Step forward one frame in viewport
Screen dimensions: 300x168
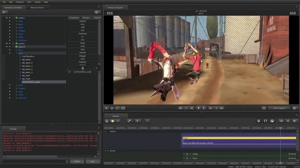click(x=210, y=108)
